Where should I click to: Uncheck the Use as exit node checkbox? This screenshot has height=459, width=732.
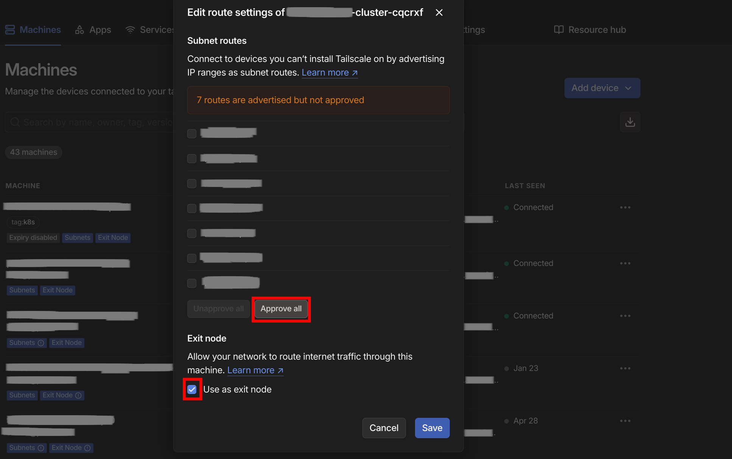click(192, 389)
